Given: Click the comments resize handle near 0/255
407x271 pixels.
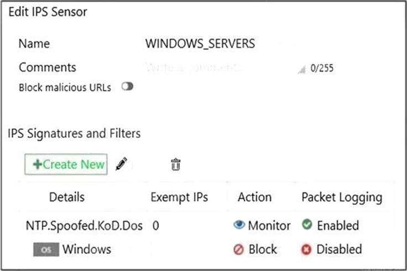Looking at the screenshot, I should point(301,70).
